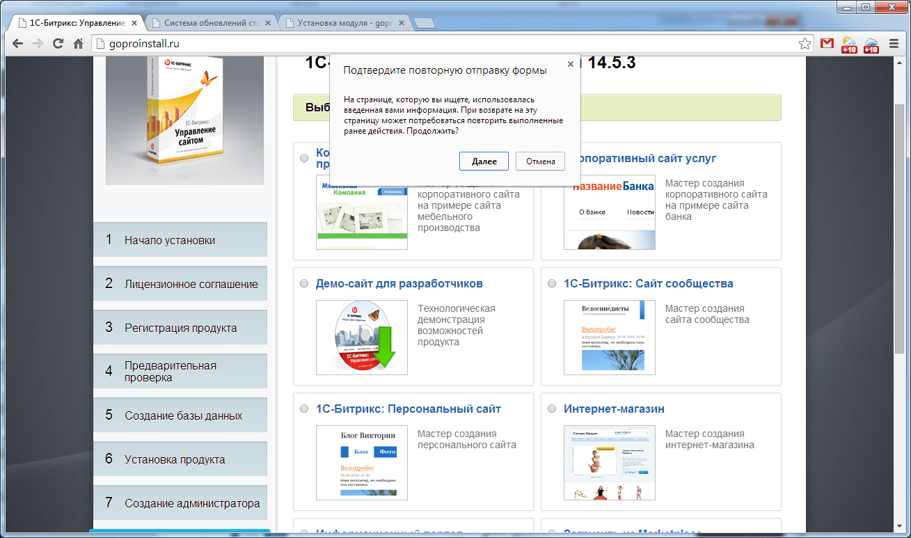Select 1С-Битрикс: Сайт сообщества radio button
The height and width of the screenshot is (538, 911).
click(552, 284)
